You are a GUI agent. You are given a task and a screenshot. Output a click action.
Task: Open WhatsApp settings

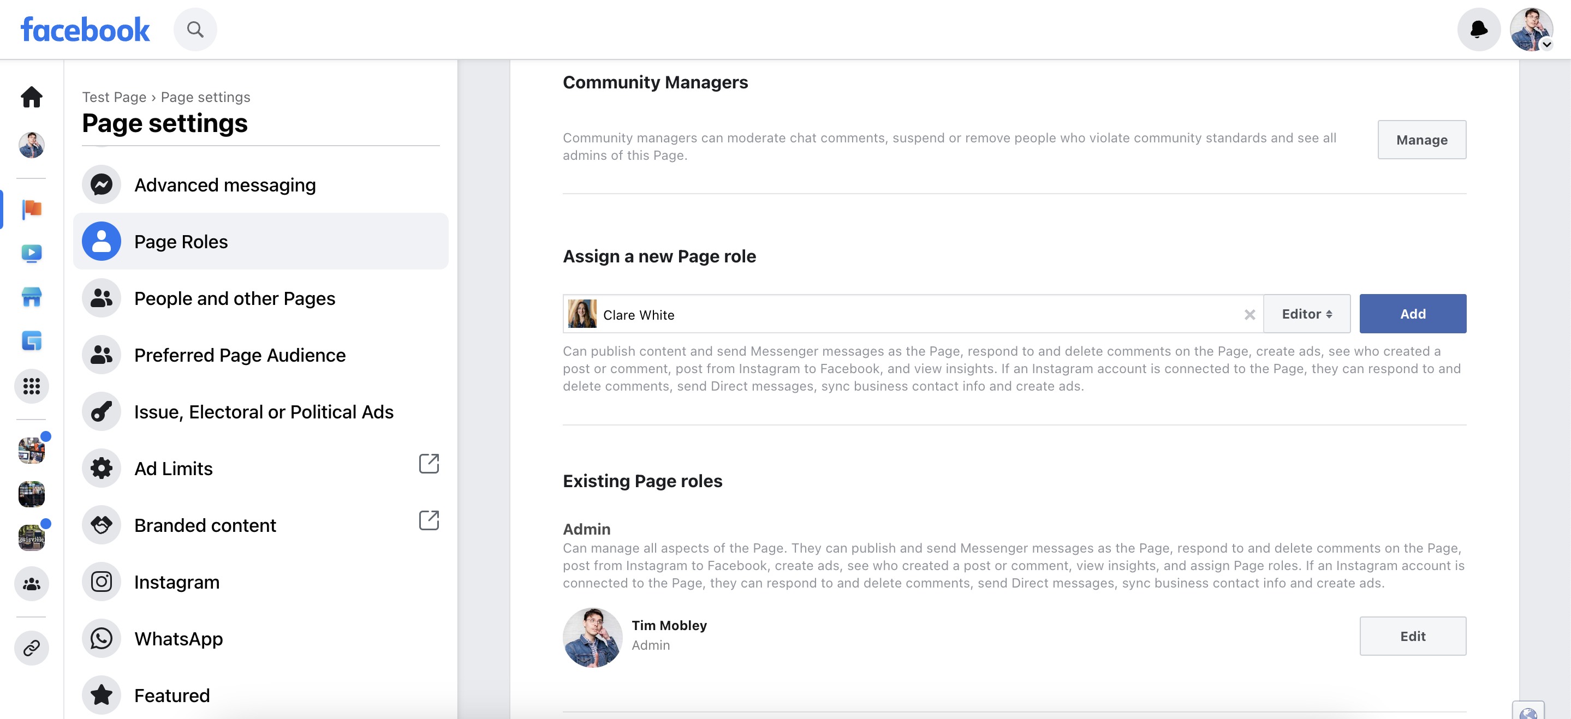(260, 638)
